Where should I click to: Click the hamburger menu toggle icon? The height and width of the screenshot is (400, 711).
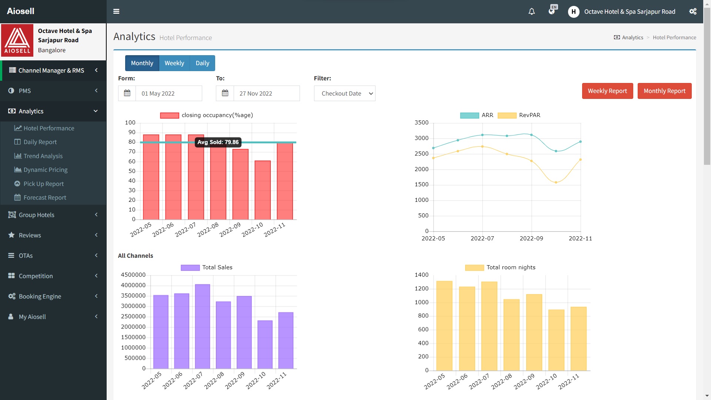pos(116,11)
